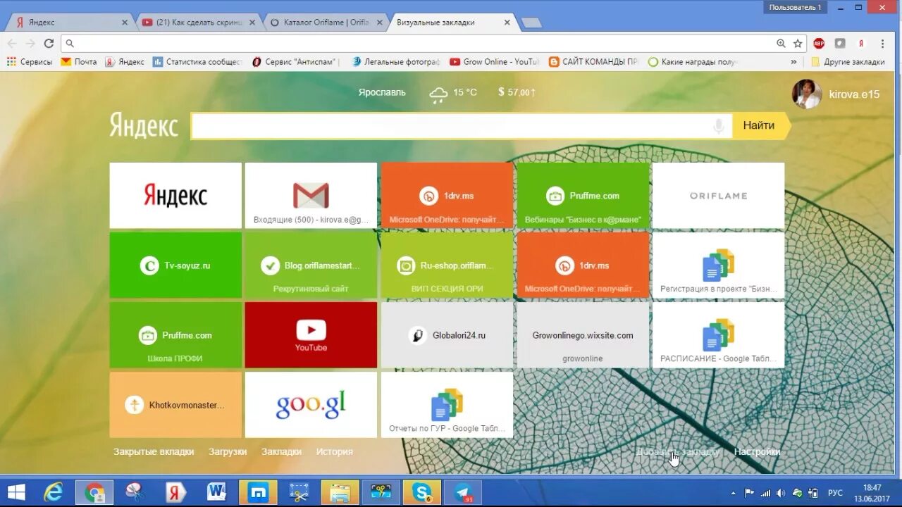Bookmark this page with the star icon
Image resolution: width=902 pixels, height=507 pixels.
coord(798,43)
